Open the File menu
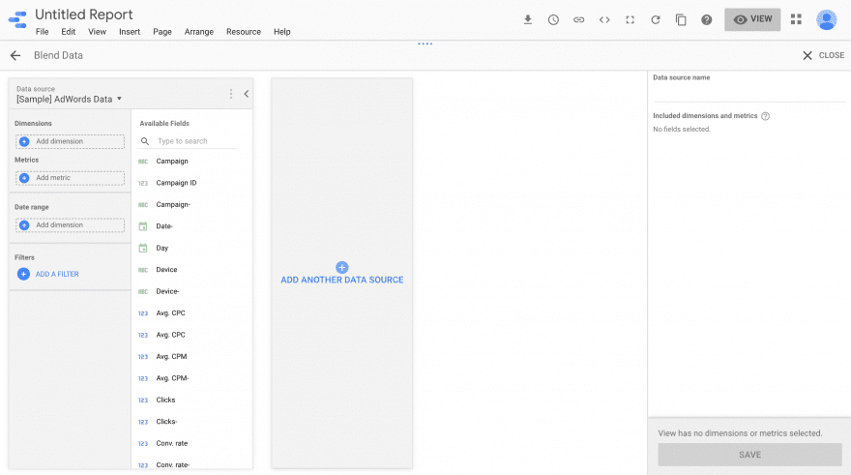 click(42, 32)
